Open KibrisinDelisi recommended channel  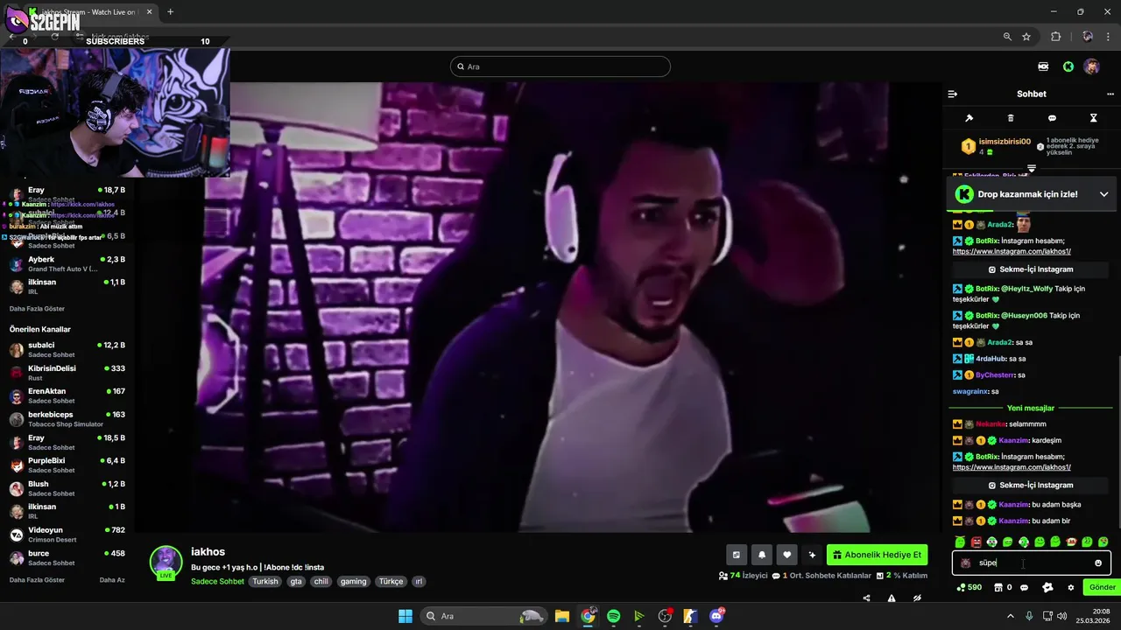[67, 373]
